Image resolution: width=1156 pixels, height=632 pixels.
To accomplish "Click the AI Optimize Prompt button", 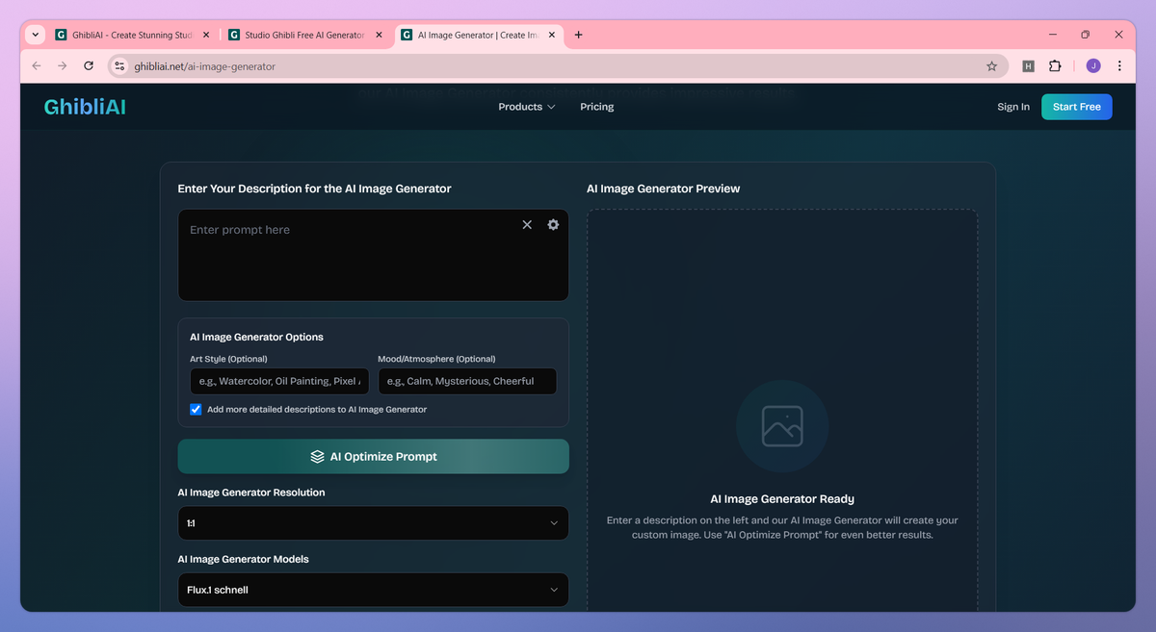I will [x=373, y=456].
